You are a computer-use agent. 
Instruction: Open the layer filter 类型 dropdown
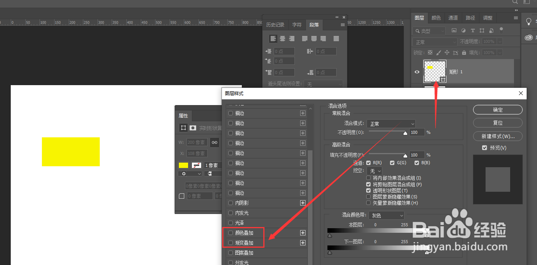click(430, 31)
